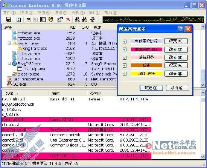Click 改变(Z) button for relocated DLL color
Viewport: 207px width, 168px height.
[x=176, y=49]
